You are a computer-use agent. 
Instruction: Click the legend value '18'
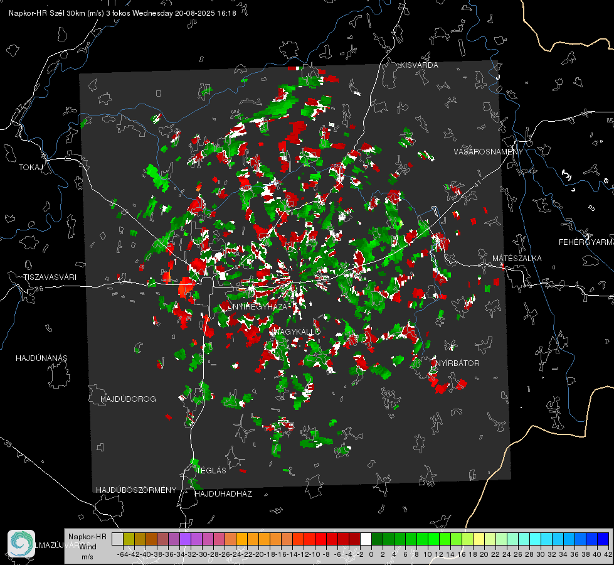point(473,554)
